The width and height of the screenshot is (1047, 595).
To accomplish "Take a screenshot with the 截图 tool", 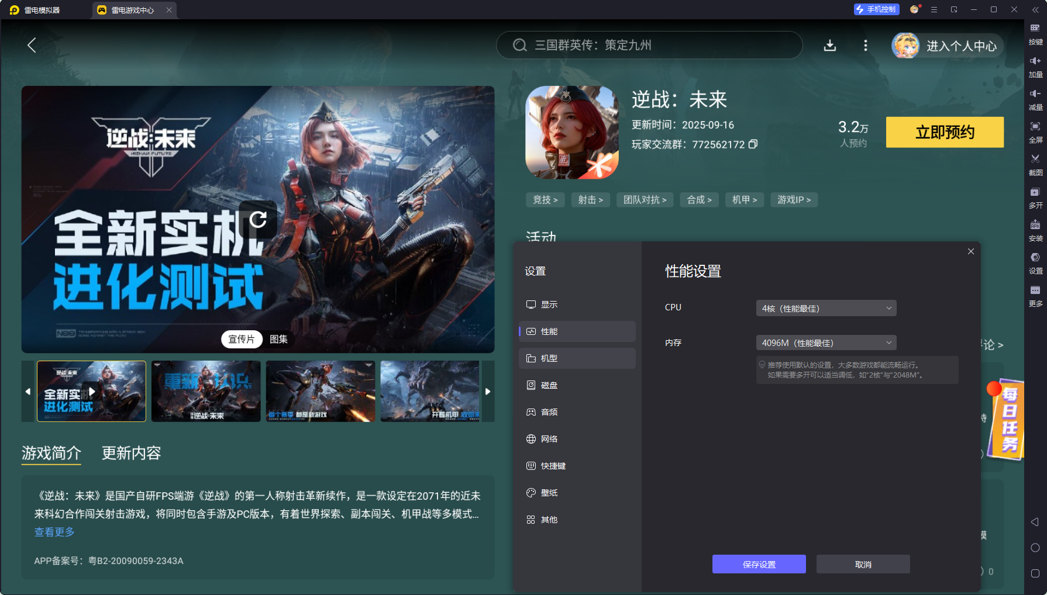I will pos(1035,165).
